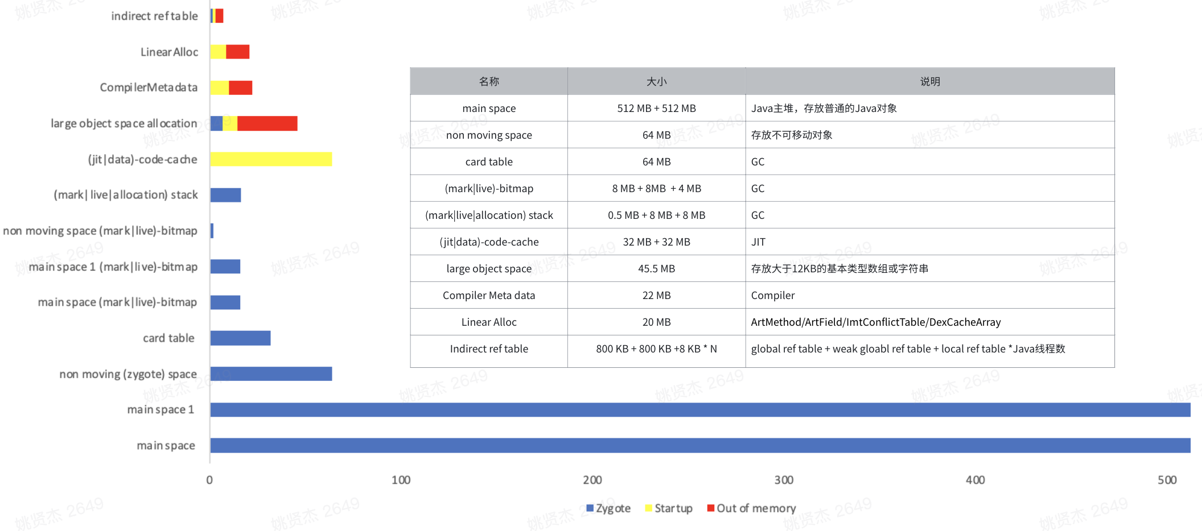Select the yellow (jit|data)-code-cache bar
This screenshot has height=531, width=1202.
pyautogui.click(x=271, y=159)
